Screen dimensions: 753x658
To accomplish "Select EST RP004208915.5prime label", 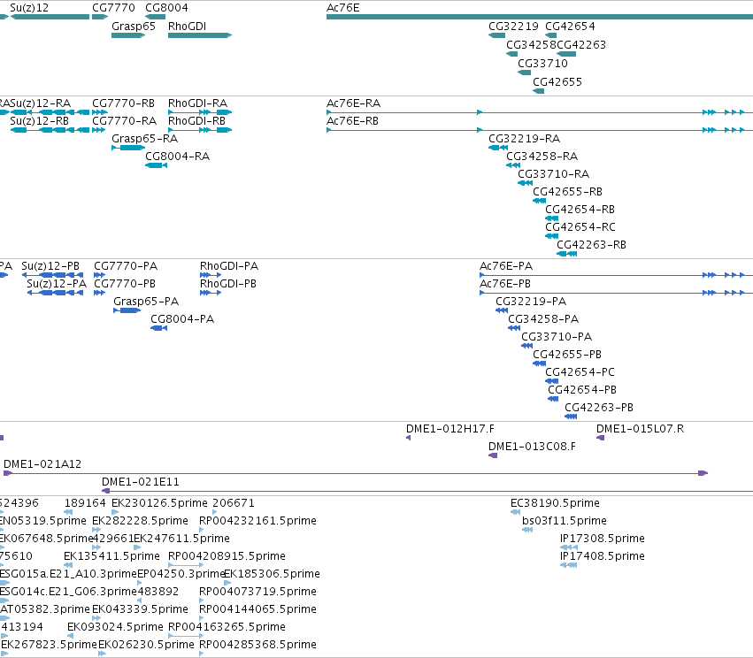I will (x=227, y=556).
